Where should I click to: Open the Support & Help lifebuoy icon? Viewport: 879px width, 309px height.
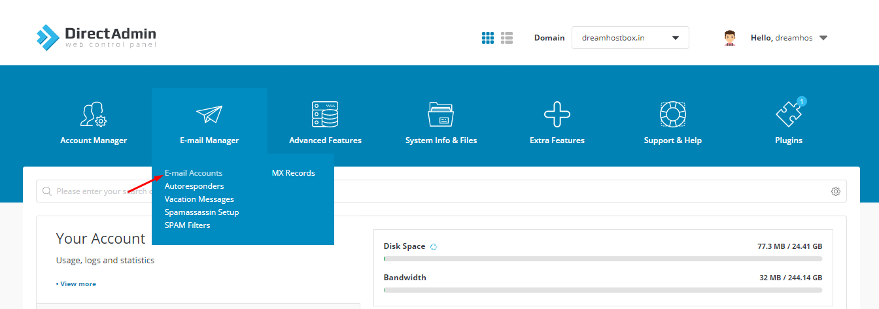point(673,114)
